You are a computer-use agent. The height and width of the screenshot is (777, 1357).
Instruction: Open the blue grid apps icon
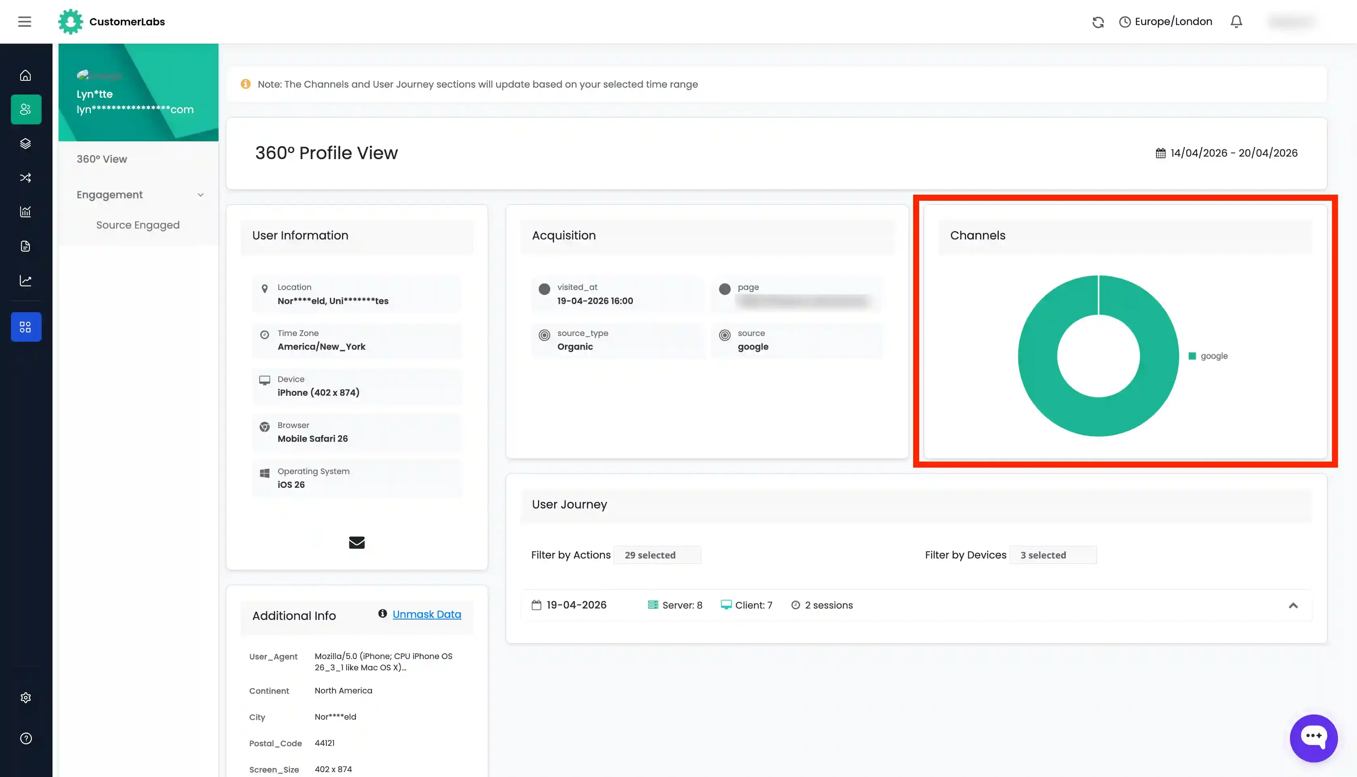coord(25,327)
